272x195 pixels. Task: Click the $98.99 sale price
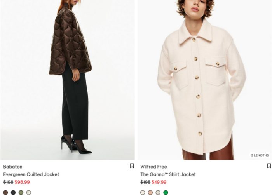22,182
